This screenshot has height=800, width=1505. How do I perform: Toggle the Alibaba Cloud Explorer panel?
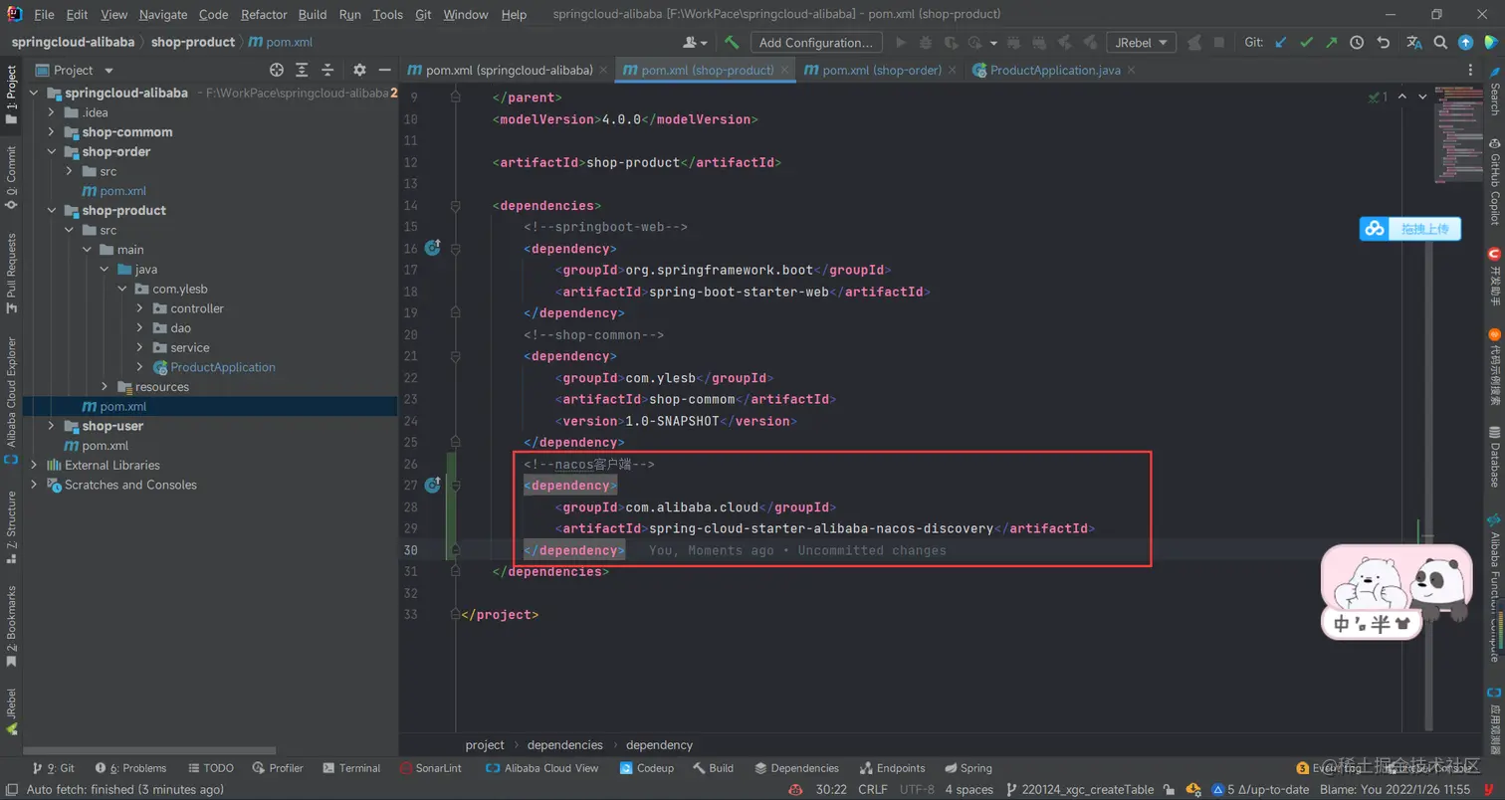coord(11,400)
